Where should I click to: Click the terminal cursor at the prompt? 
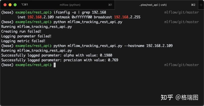tap(55, 65)
